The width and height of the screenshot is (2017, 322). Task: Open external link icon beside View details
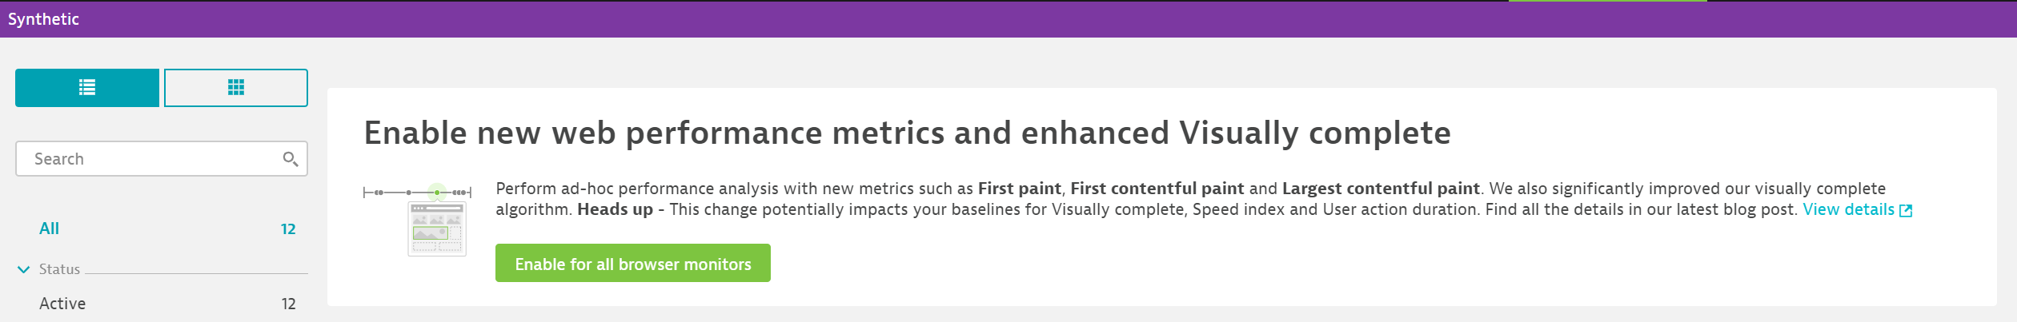tap(1906, 210)
